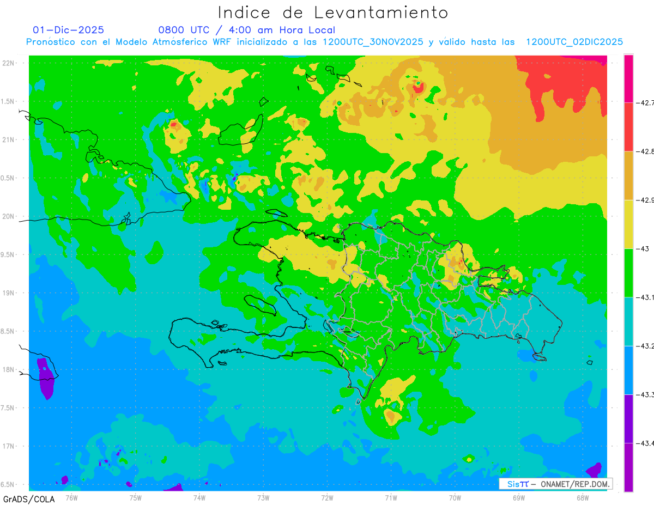Viewport: 654px width, 505px height.
Task: Click the magenta swatch atop the color legend
Action: click(628, 78)
